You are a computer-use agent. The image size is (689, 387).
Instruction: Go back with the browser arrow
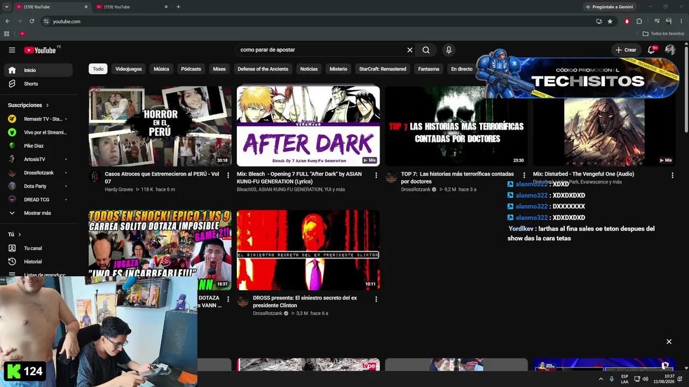point(8,21)
